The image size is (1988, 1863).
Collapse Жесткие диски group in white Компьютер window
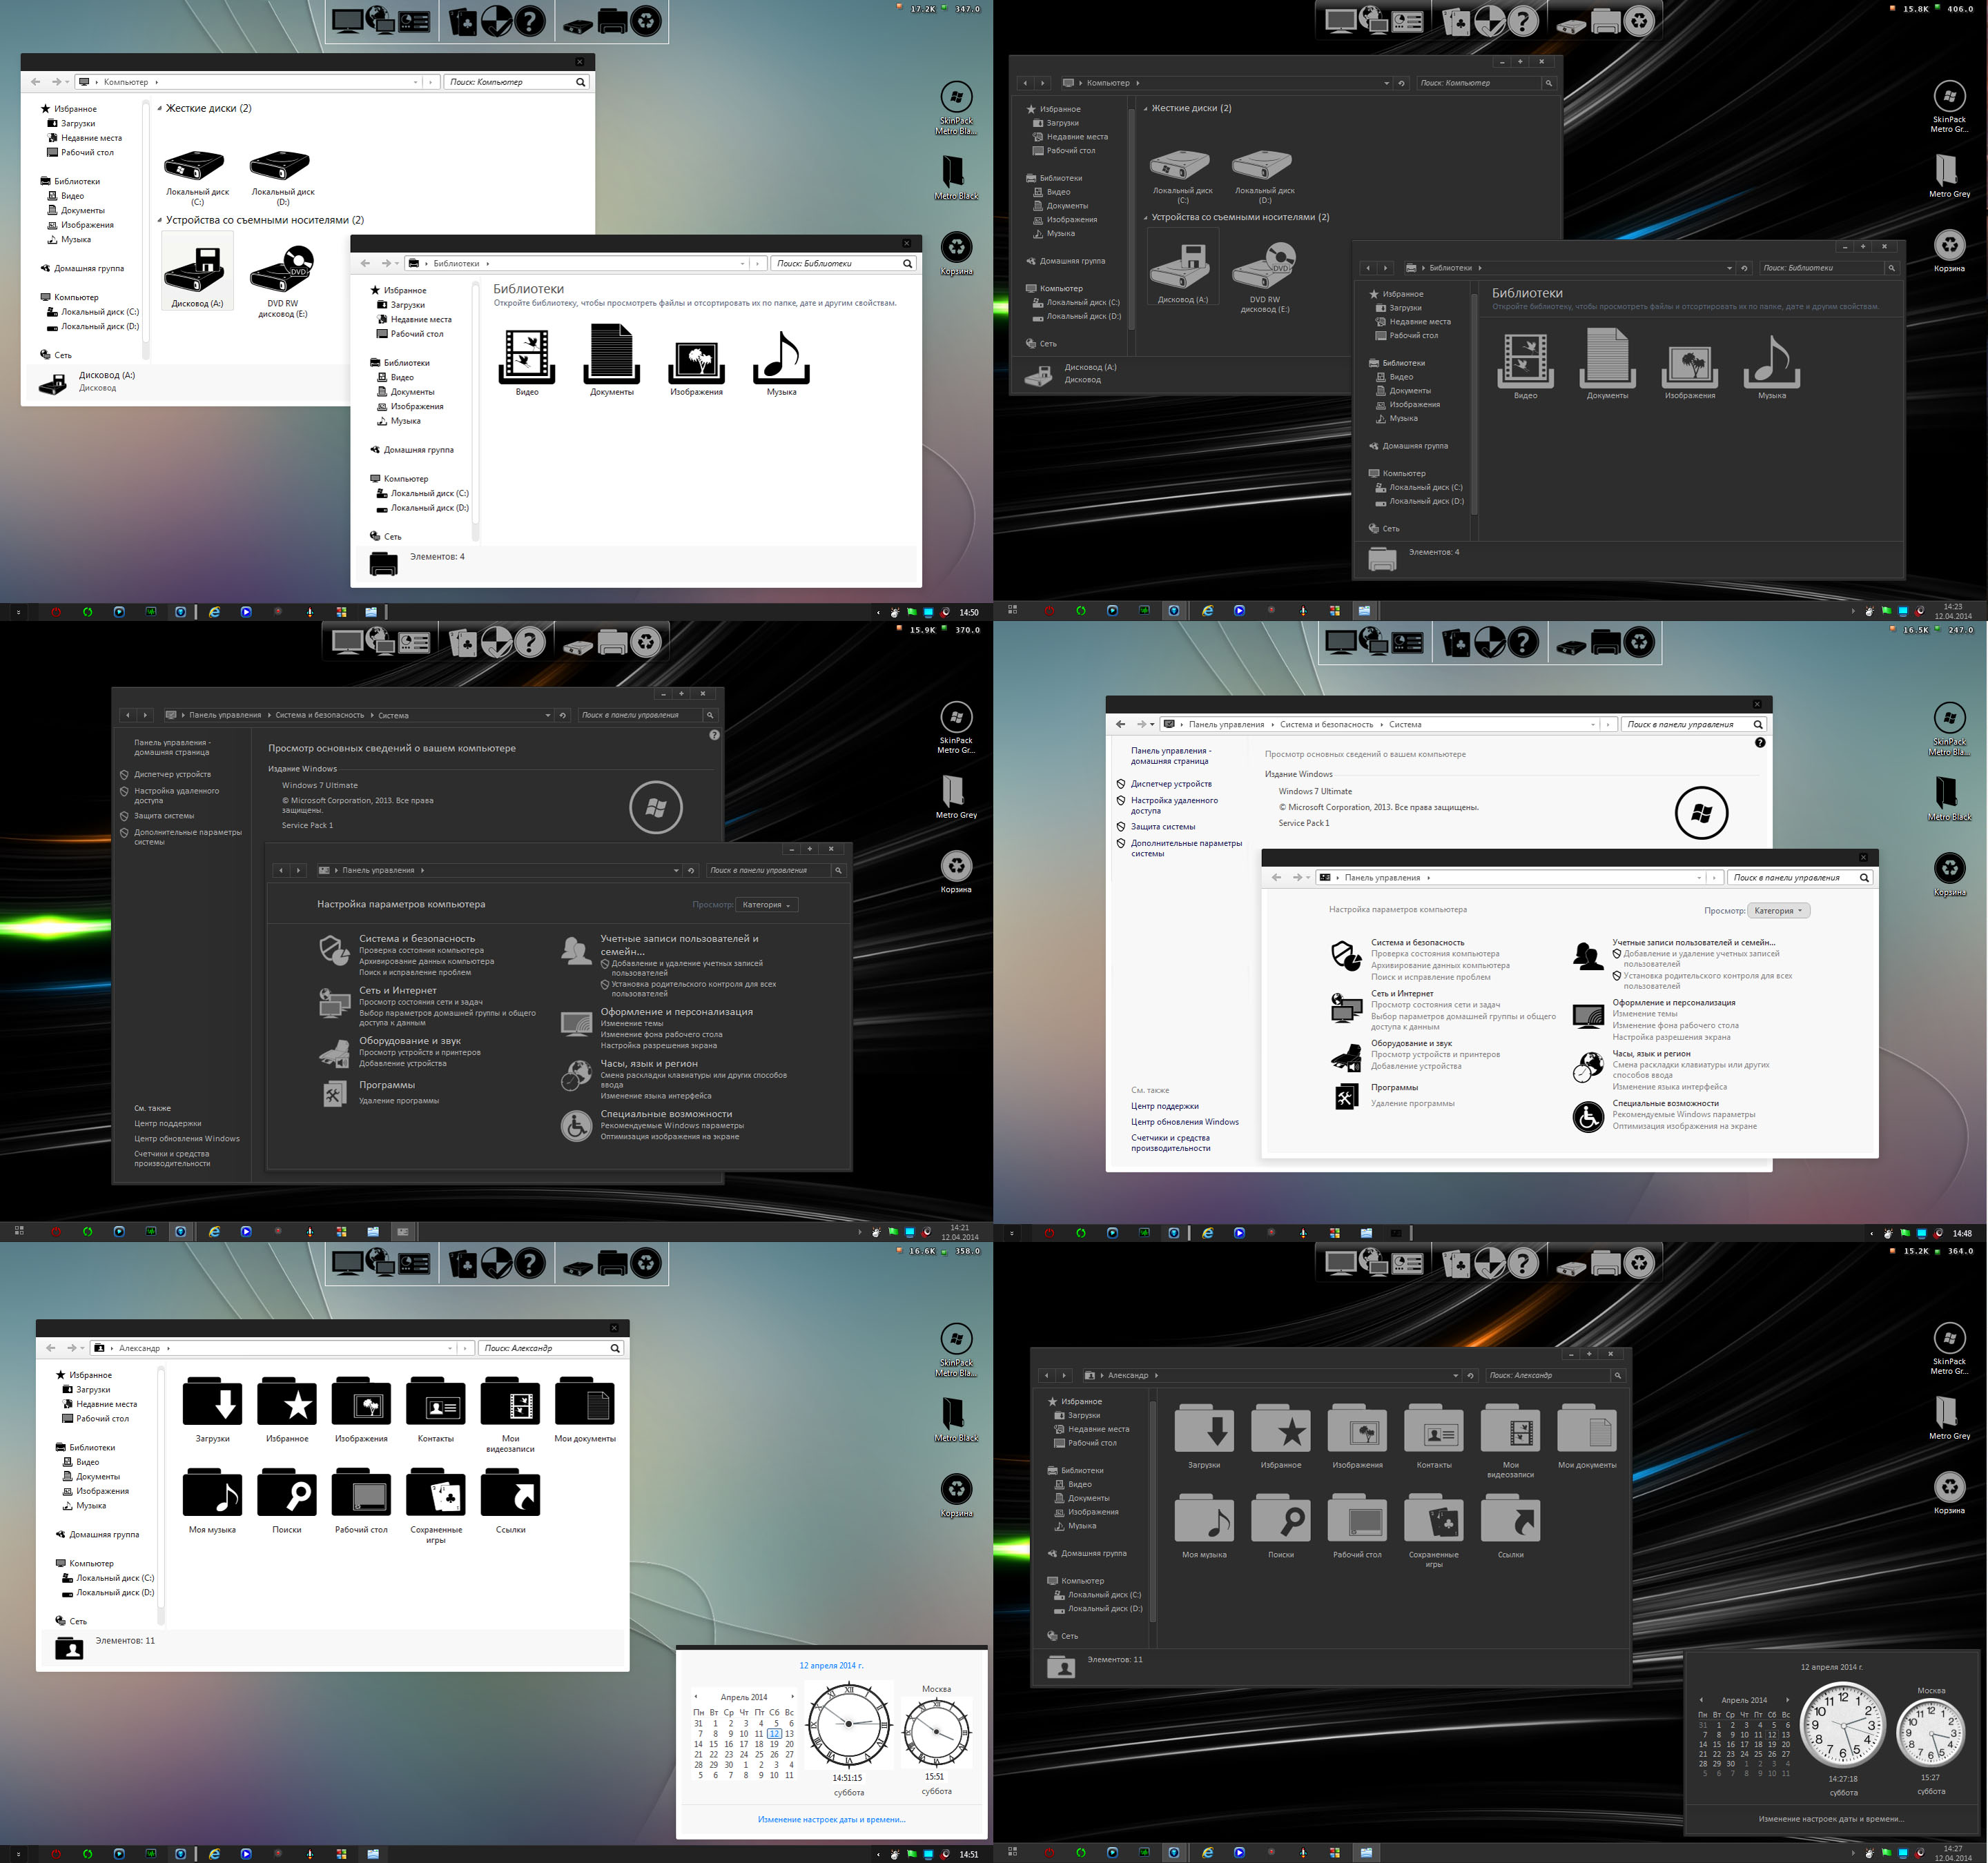tap(159, 109)
